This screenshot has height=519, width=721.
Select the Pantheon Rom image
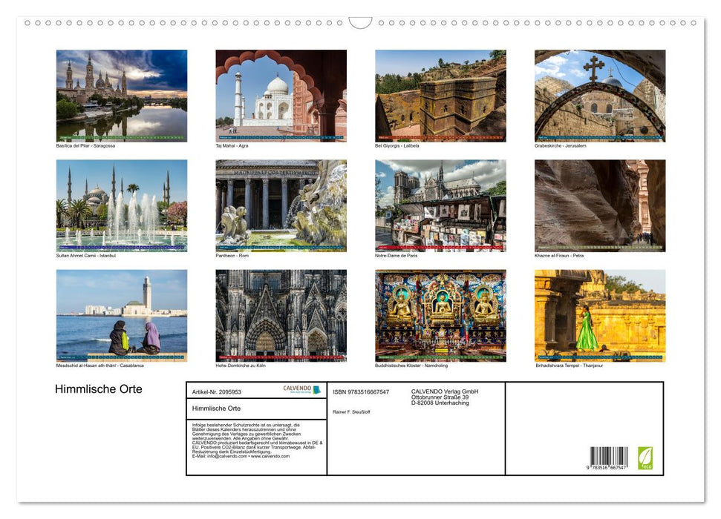point(281,205)
